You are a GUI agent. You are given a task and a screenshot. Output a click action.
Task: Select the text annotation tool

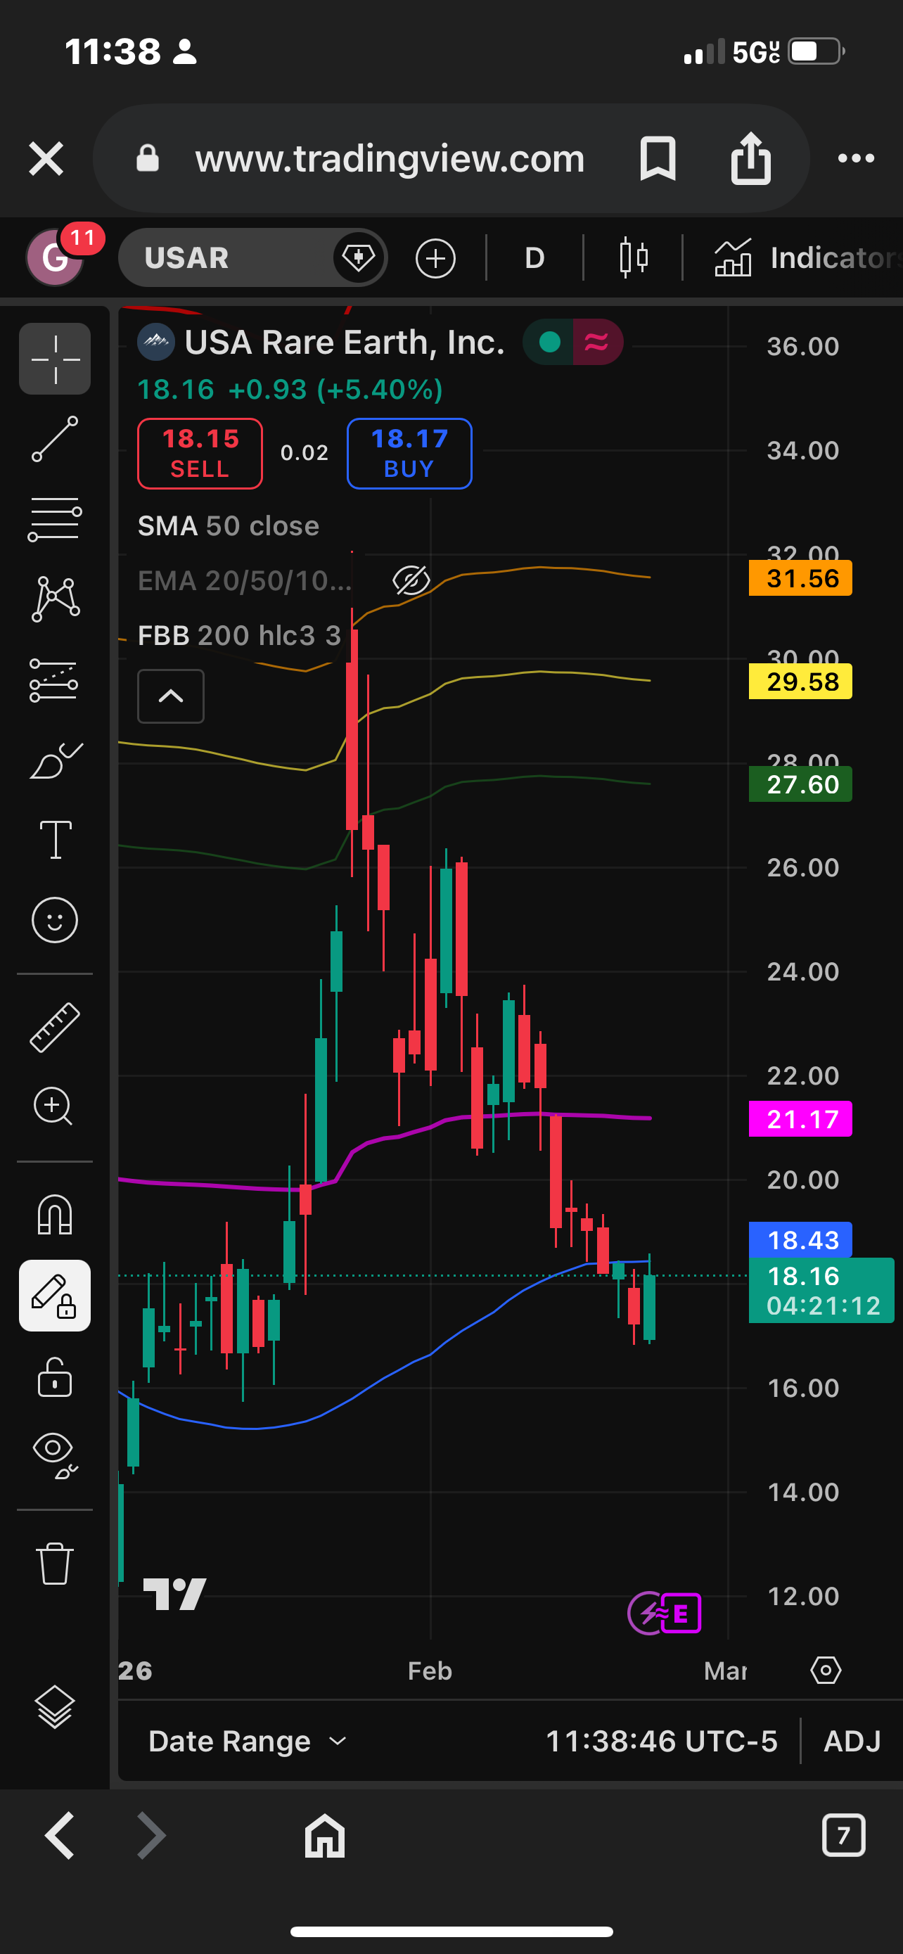click(55, 840)
